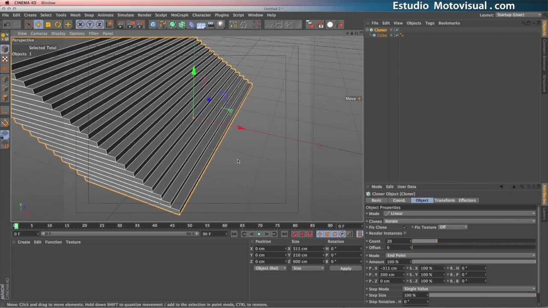Image resolution: width=548 pixels, height=308 pixels.
Task: Click the Undo arrow icon
Action: [7, 24]
